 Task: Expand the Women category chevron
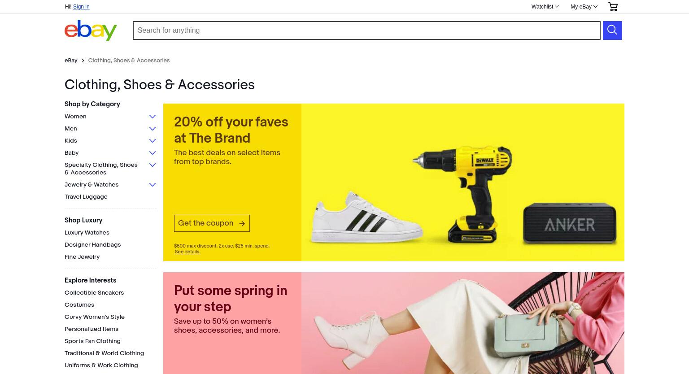click(x=153, y=117)
